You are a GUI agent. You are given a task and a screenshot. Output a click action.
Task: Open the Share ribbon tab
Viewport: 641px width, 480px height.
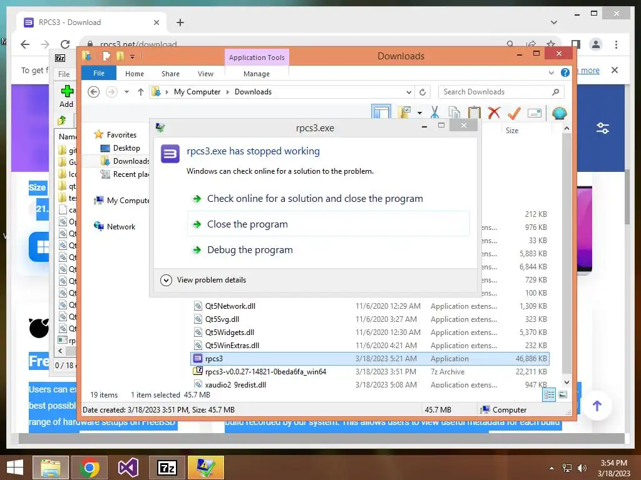(x=170, y=74)
